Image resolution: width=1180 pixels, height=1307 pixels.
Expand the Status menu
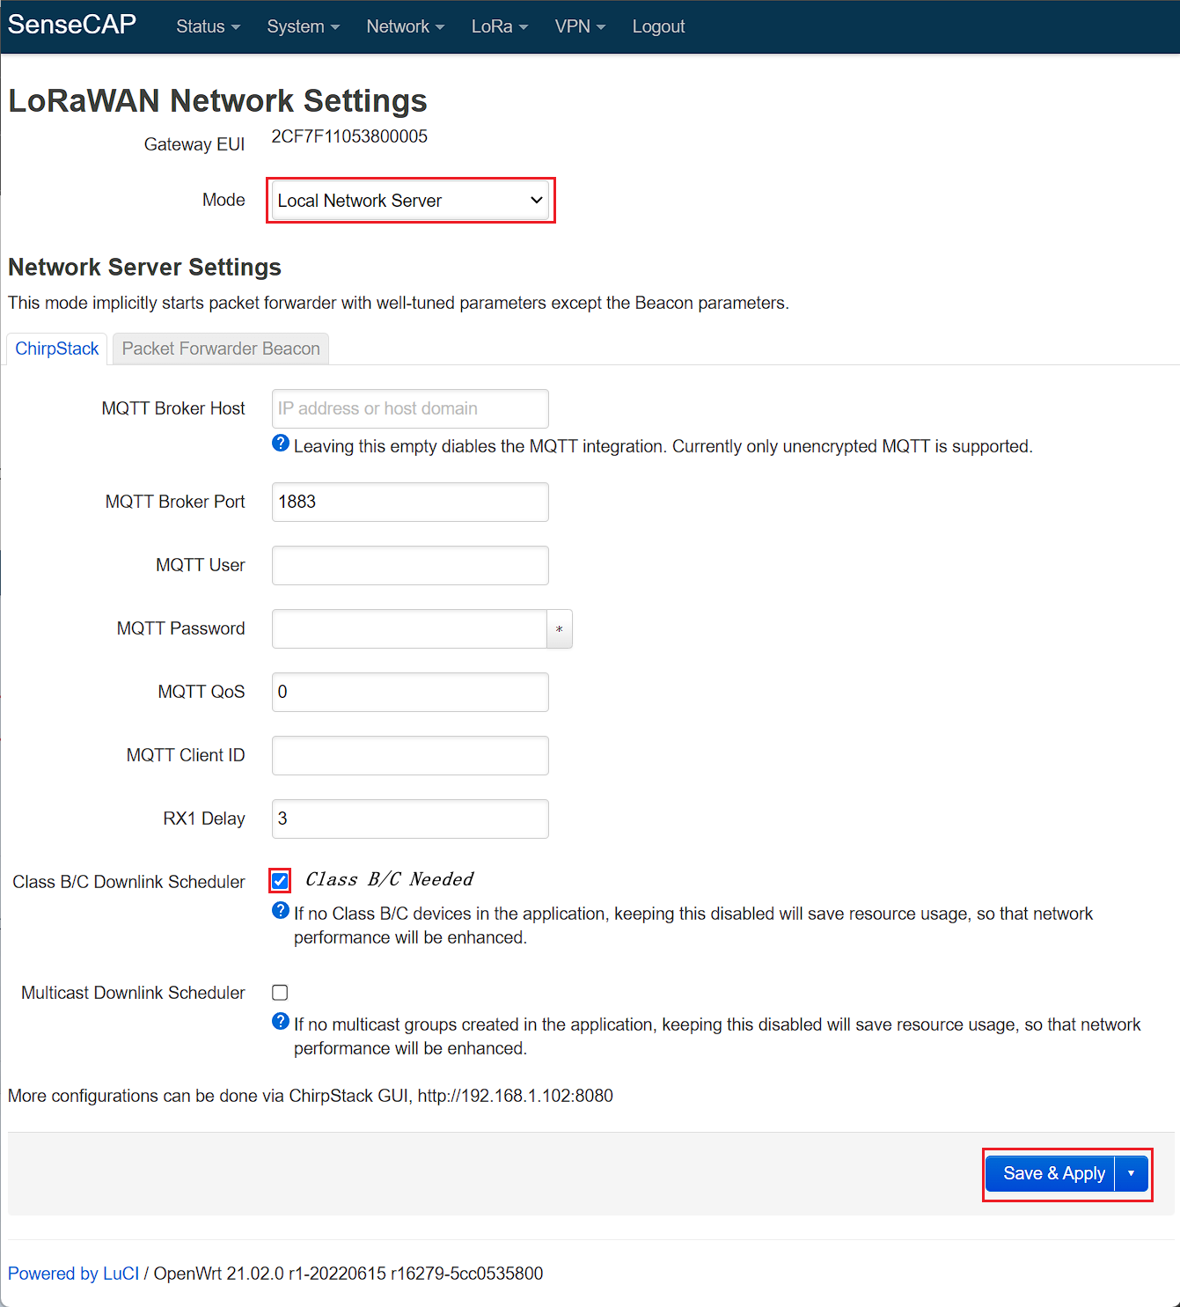[x=208, y=26]
